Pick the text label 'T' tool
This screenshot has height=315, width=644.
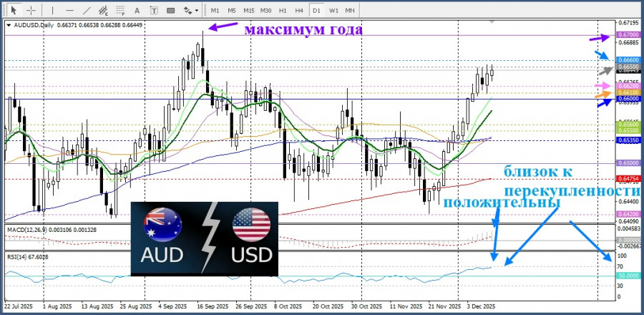[154, 10]
